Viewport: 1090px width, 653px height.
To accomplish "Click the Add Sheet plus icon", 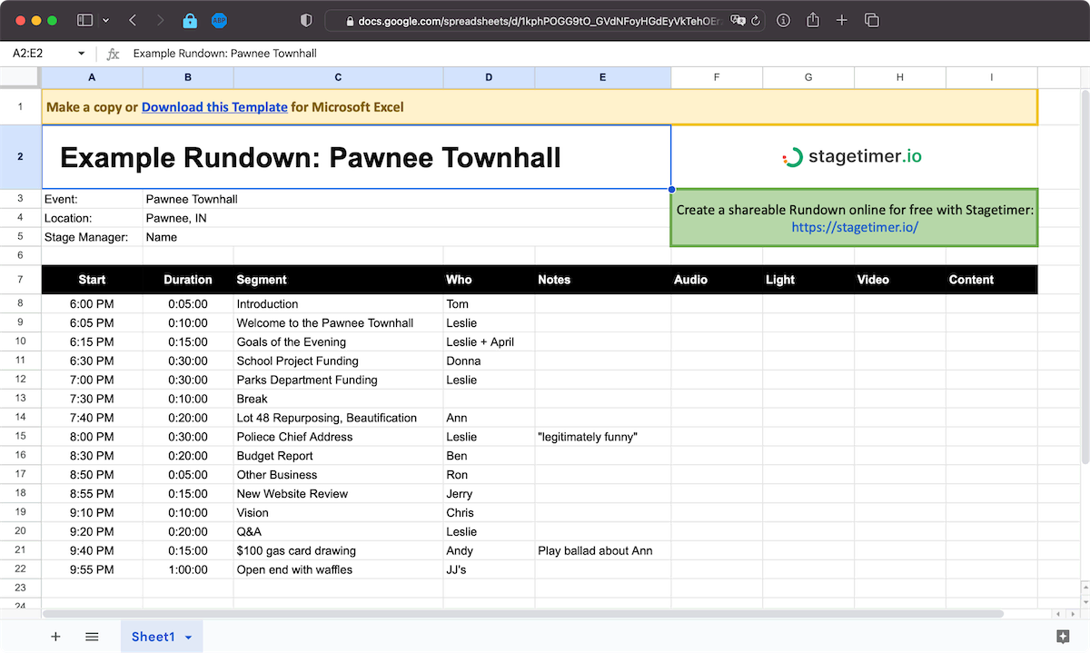I will coord(55,637).
